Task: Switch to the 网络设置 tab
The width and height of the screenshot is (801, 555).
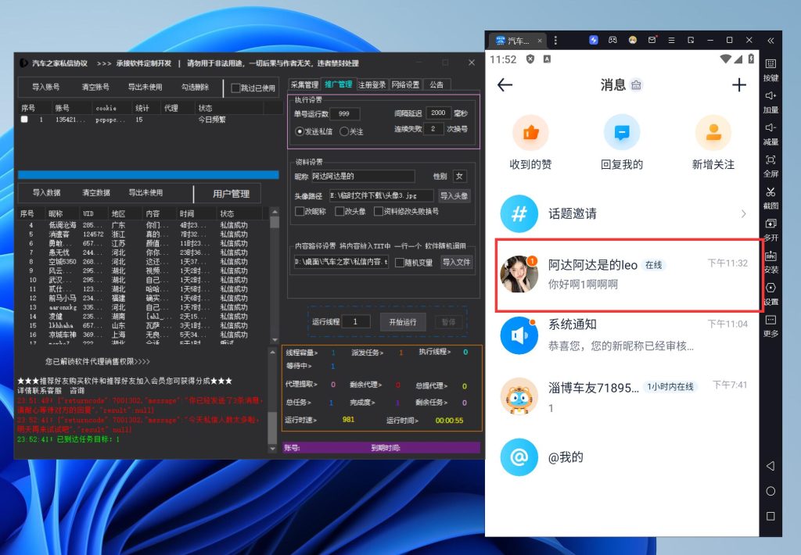Action: [406, 85]
